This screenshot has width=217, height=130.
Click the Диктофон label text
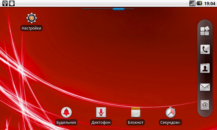tap(101, 122)
